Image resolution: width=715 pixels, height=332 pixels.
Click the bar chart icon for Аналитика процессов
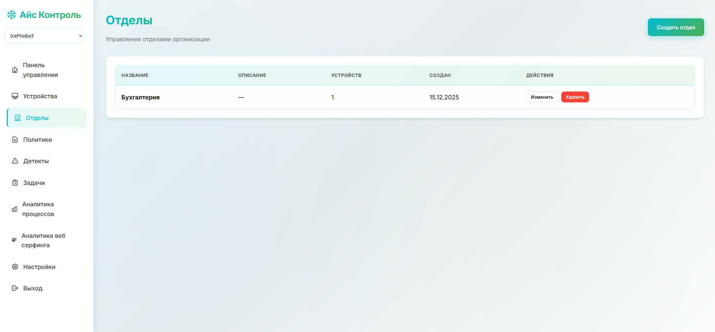pos(14,209)
